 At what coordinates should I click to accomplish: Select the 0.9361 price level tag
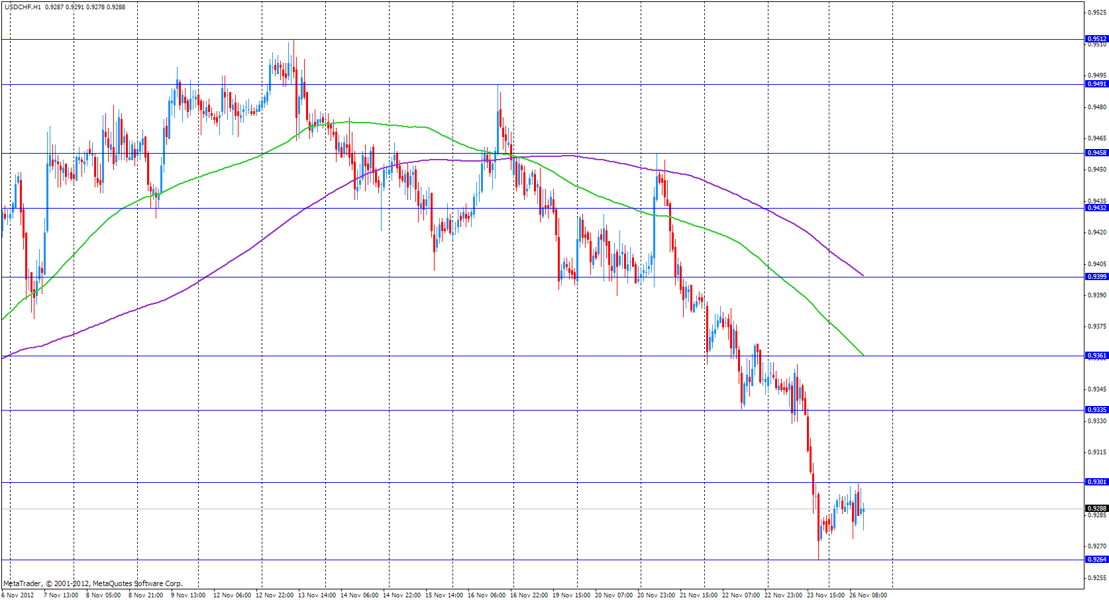[x=1097, y=356]
